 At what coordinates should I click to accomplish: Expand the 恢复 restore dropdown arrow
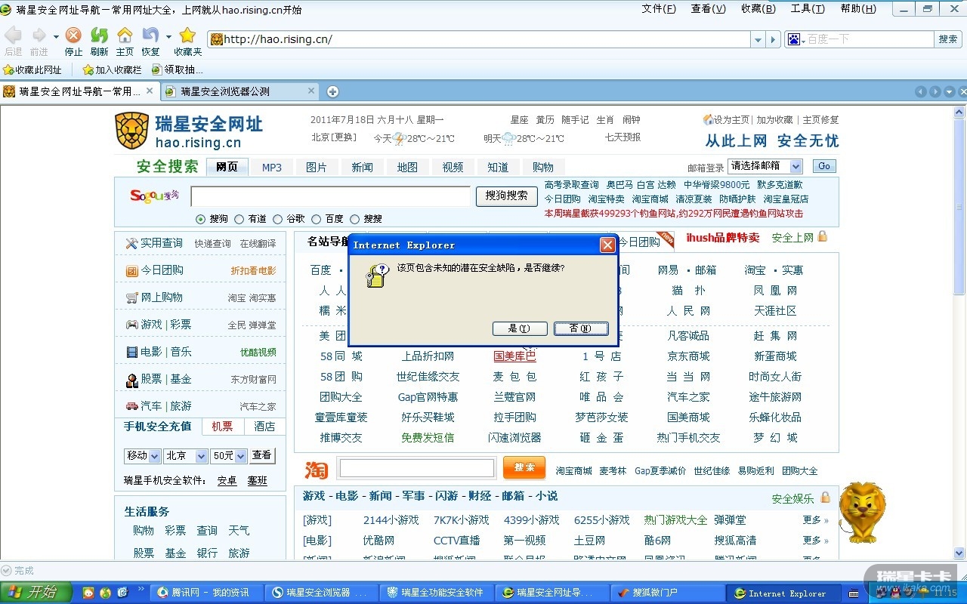168,36
